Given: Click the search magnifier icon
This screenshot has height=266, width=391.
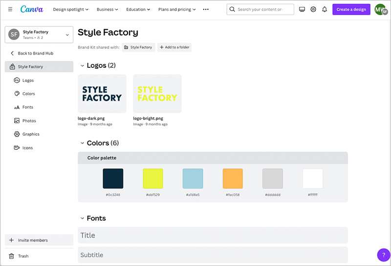Looking at the screenshot, I should tap(232, 9).
